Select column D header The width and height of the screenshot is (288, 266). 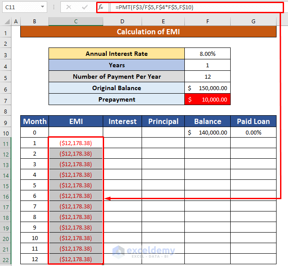122,22
